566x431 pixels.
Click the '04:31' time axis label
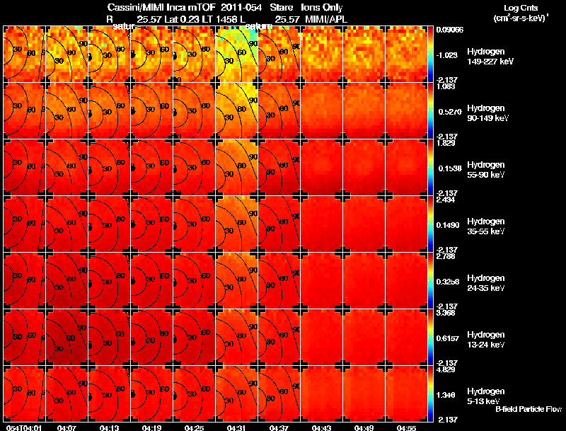[x=236, y=428]
